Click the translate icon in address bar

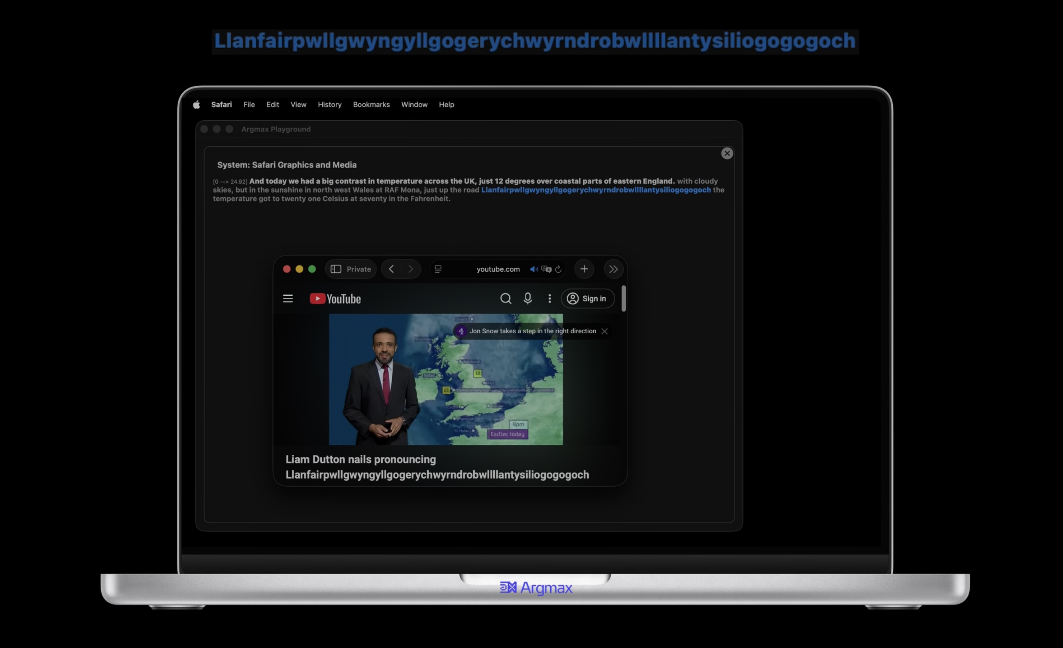point(546,269)
